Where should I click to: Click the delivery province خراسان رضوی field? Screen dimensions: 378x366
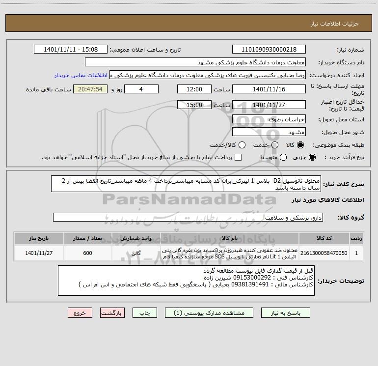[x=269, y=119]
